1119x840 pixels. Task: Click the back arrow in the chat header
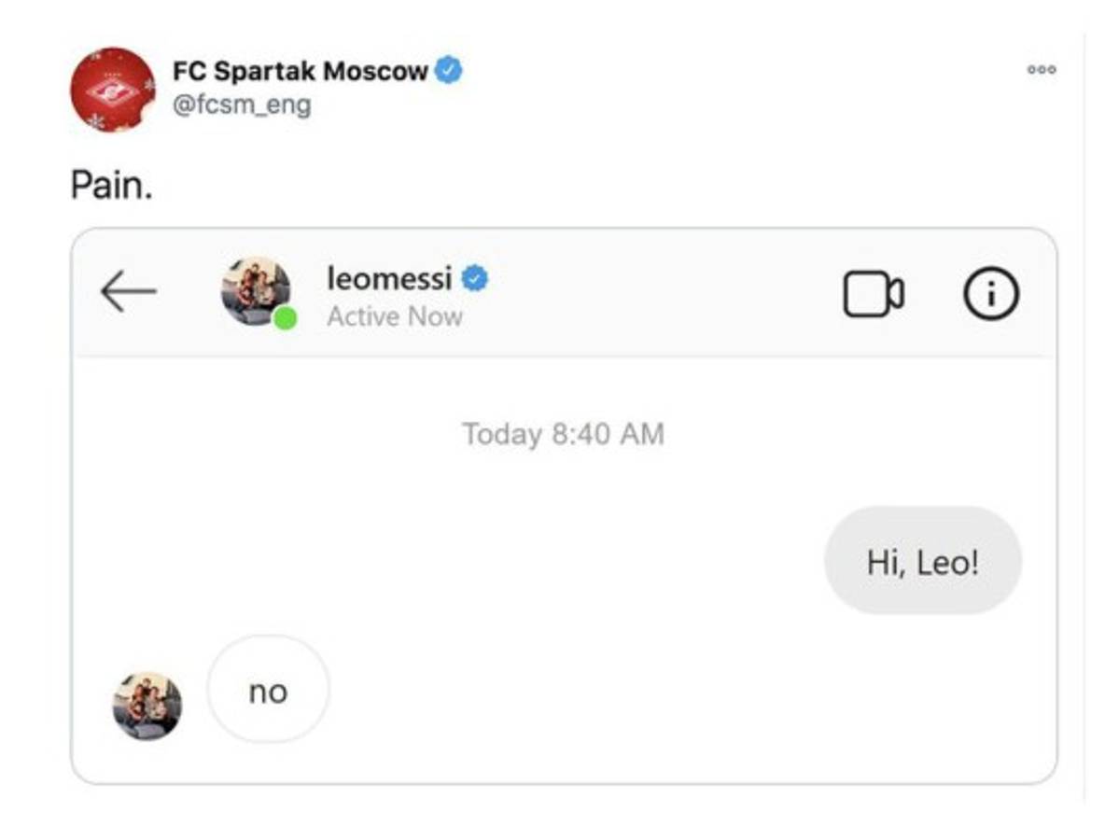pyautogui.click(x=128, y=293)
